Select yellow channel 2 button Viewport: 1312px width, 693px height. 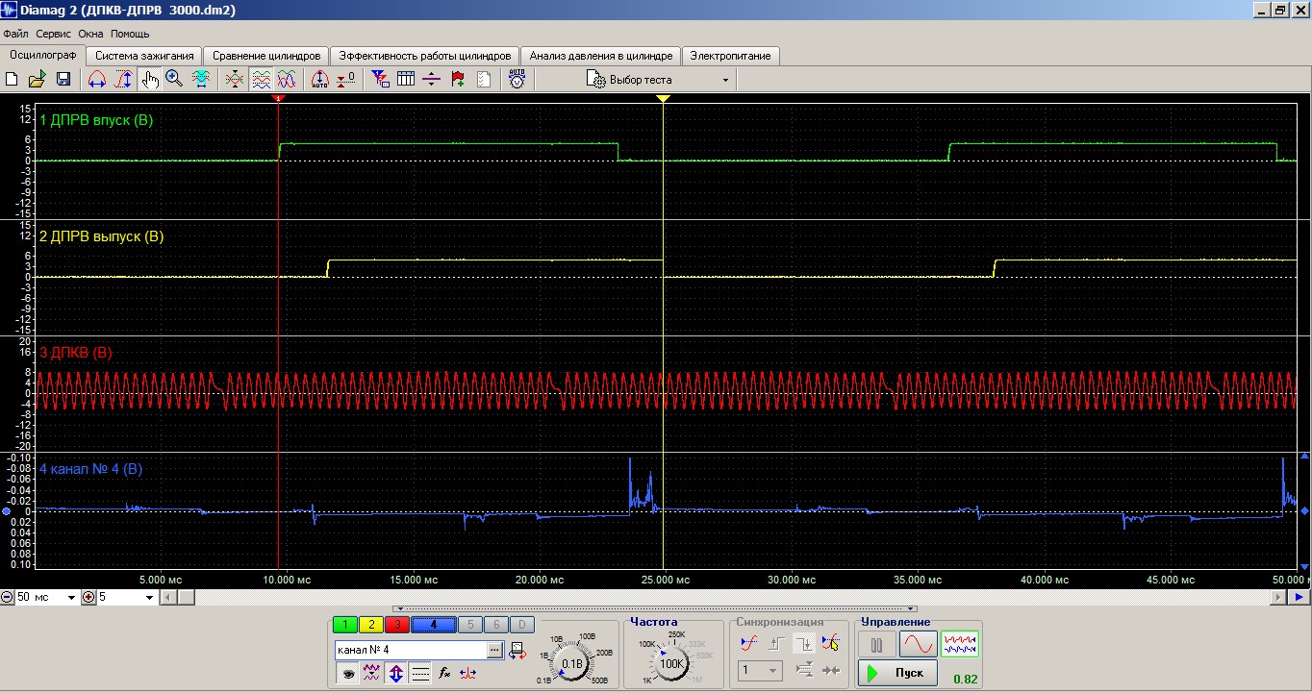click(x=370, y=625)
